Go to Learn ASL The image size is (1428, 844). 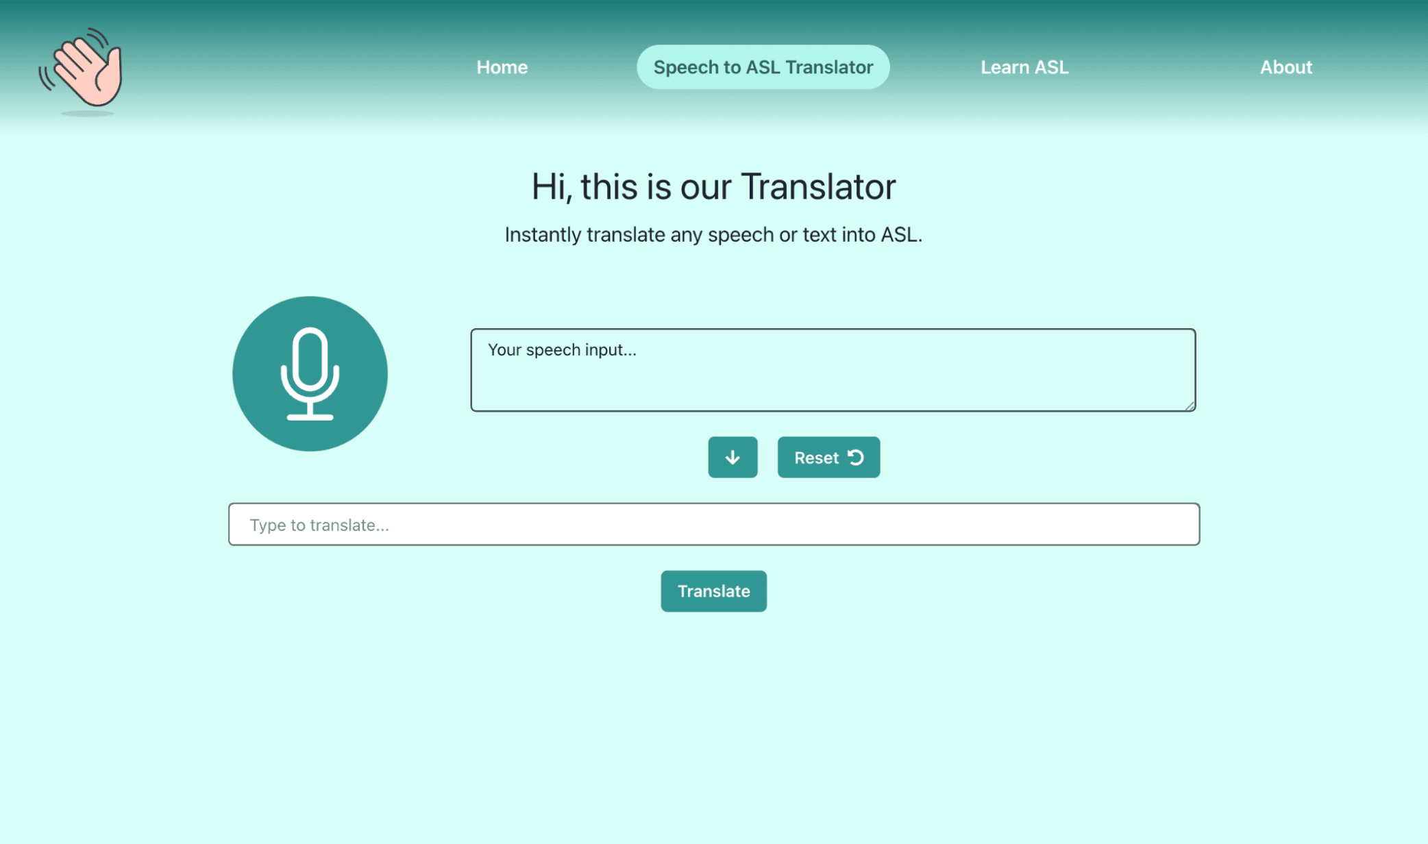click(1024, 67)
